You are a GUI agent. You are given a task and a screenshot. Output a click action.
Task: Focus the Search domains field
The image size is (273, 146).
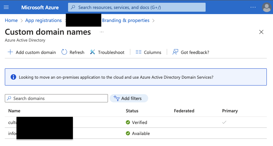pyautogui.click(x=56, y=98)
